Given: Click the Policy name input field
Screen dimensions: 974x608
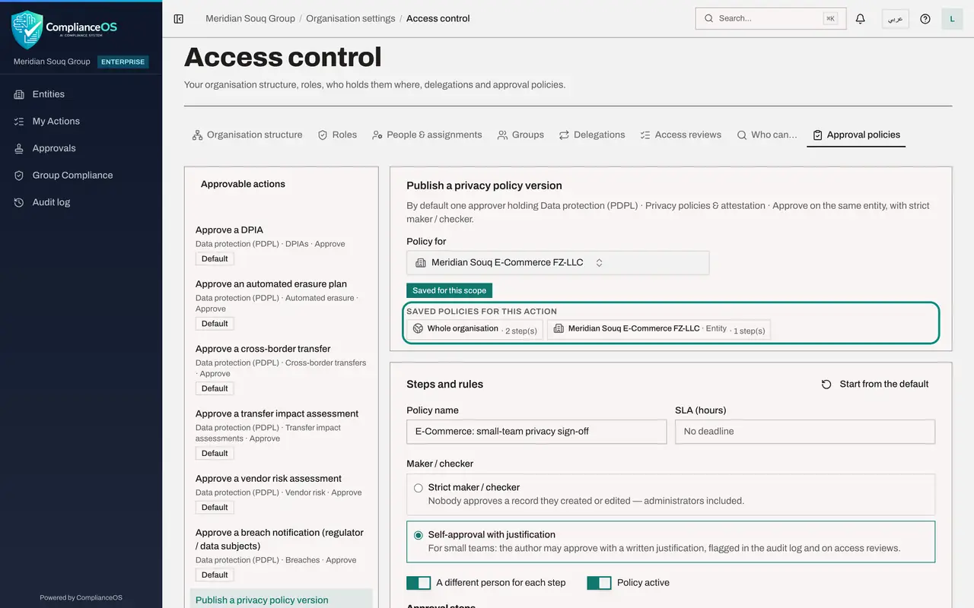Looking at the screenshot, I should tap(536, 432).
